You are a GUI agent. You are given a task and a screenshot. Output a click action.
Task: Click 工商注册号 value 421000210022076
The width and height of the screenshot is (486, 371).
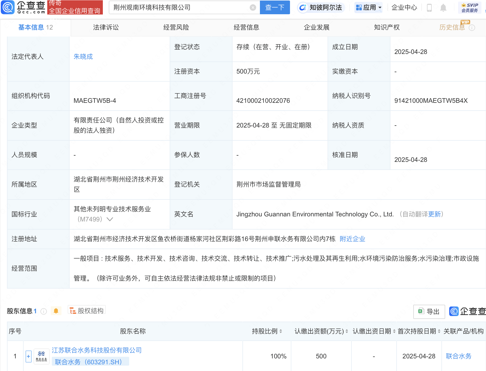point(263,101)
